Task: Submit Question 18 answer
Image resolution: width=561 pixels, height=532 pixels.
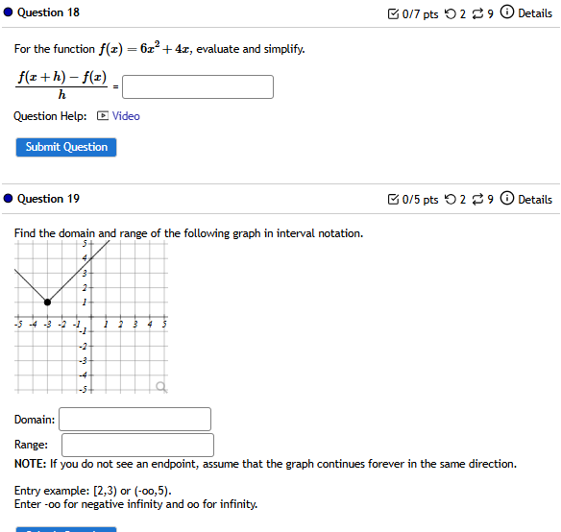Action: [66, 147]
